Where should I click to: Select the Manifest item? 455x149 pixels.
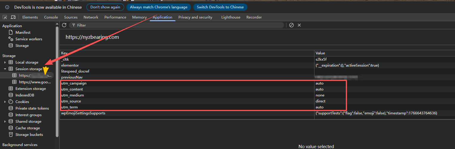click(23, 32)
